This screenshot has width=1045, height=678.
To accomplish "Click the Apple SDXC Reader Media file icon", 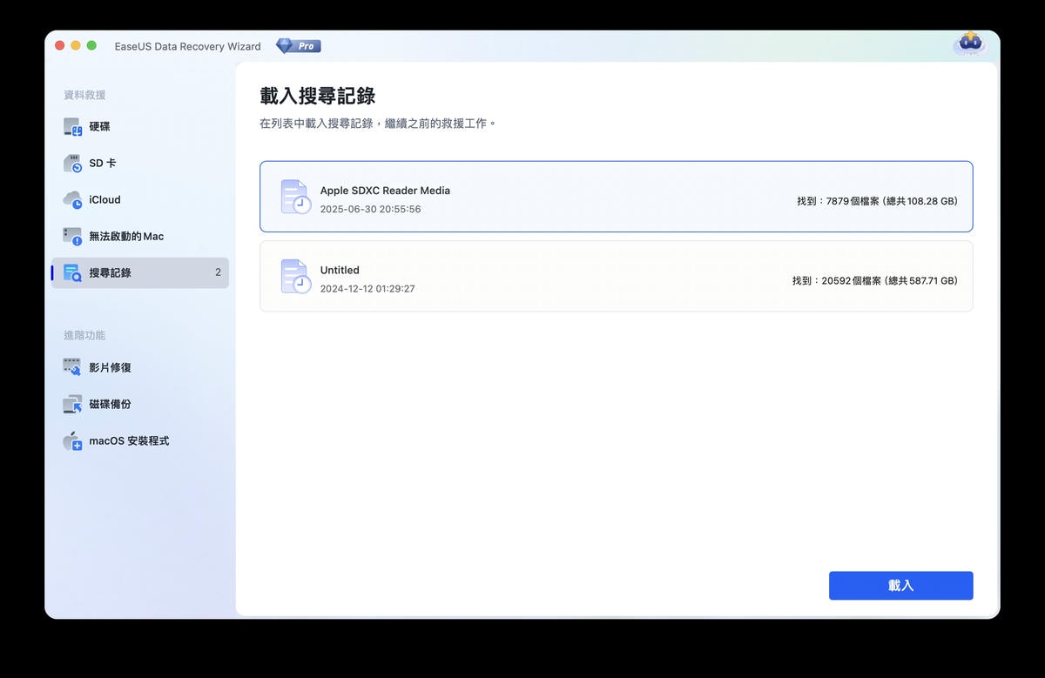I will pyautogui.click(x=295, y=198).
